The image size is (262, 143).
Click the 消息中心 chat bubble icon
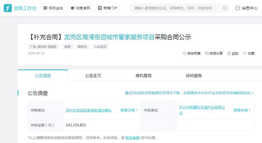click(x=237, y=8)
